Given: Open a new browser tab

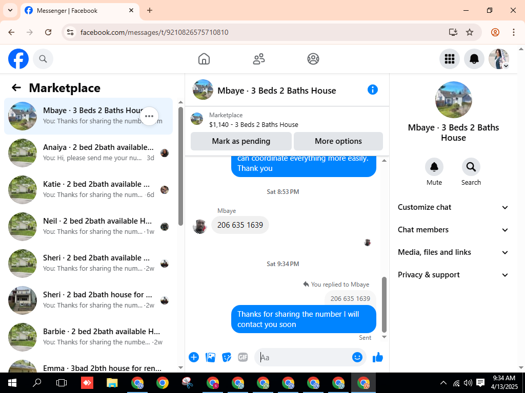Looking at the screenshot, I should click(x=150, y=10).
